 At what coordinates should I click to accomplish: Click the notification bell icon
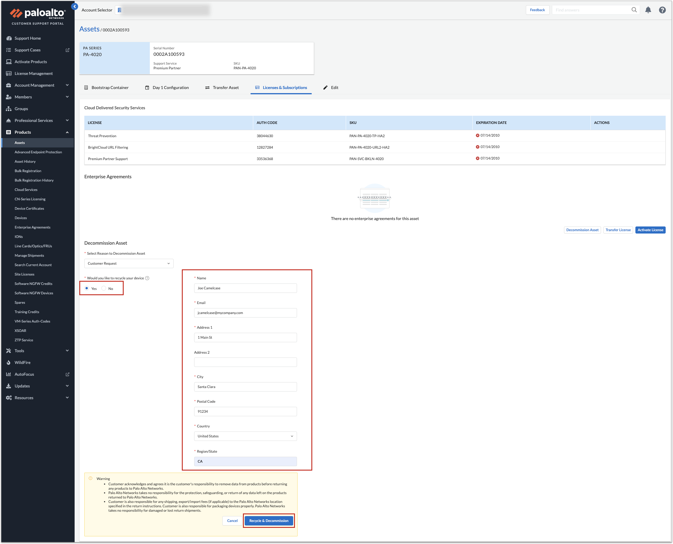click(x=648, y=10)
